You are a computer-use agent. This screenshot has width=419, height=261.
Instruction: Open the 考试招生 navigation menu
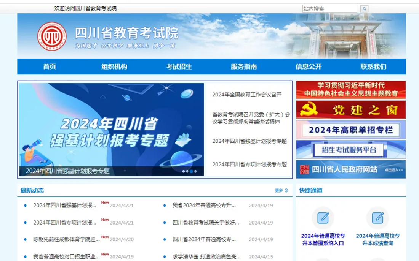coord(179,67)
